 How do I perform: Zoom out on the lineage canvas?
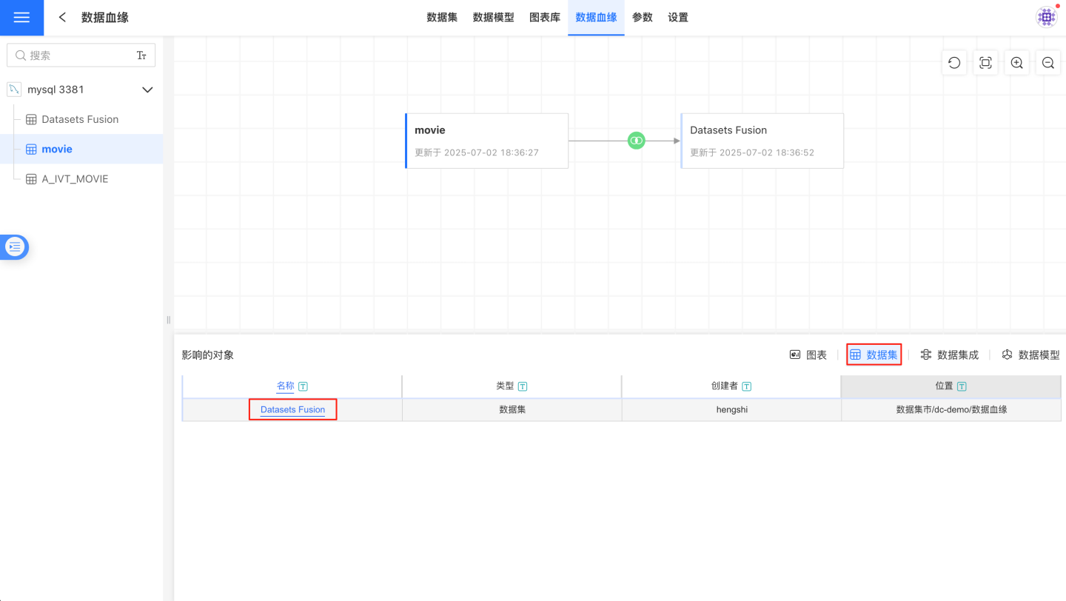tap(1048, 63)
